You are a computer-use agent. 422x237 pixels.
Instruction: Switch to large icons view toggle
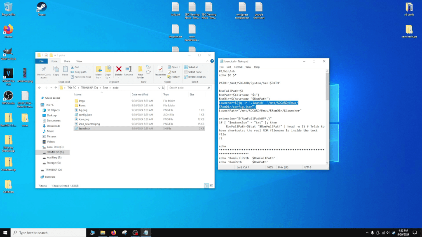[x=211, y=186]
